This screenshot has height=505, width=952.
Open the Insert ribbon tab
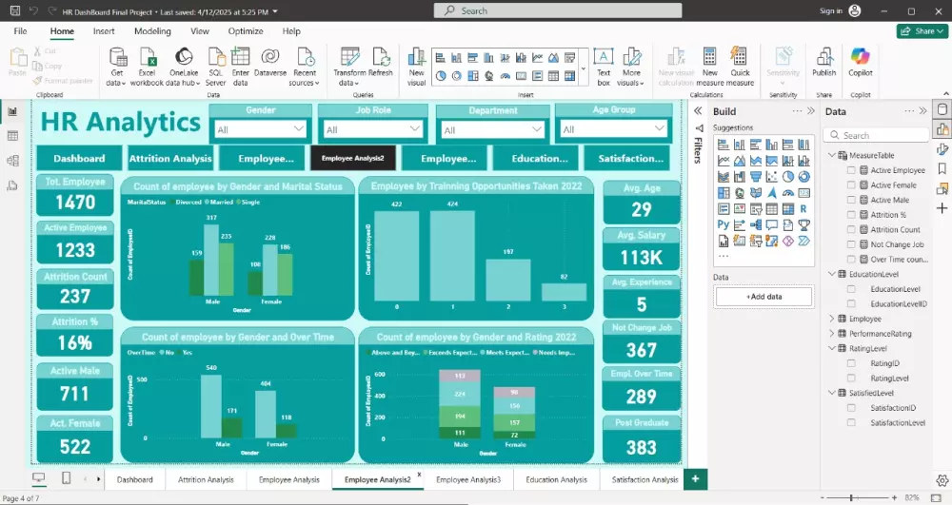(104, 31)
